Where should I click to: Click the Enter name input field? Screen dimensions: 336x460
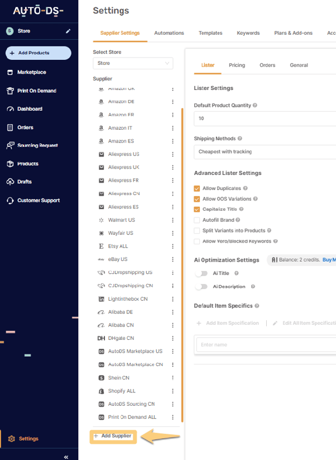click(266, 345)
